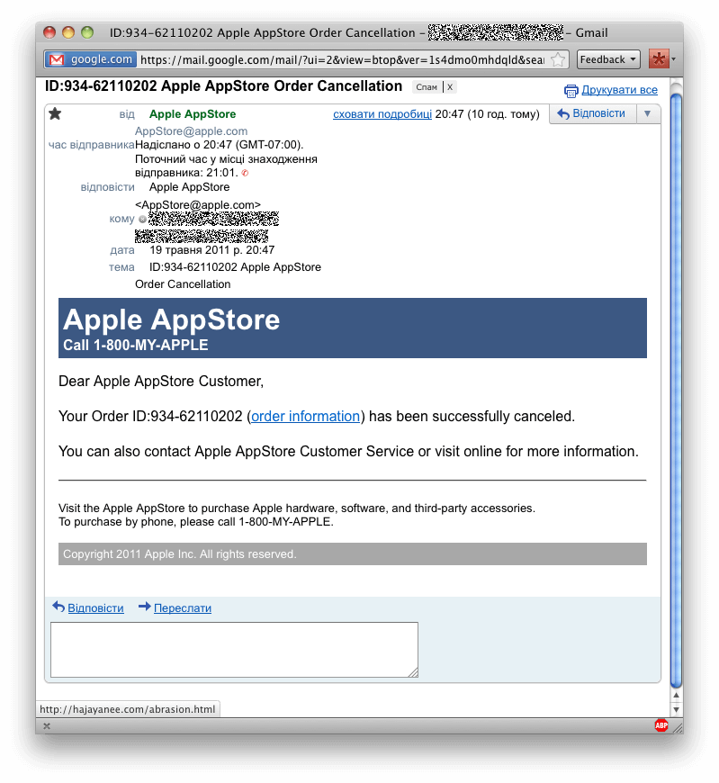
Task: Click Call 1-800-MY-APPLE banner text
Action: [x=135, y=345]
